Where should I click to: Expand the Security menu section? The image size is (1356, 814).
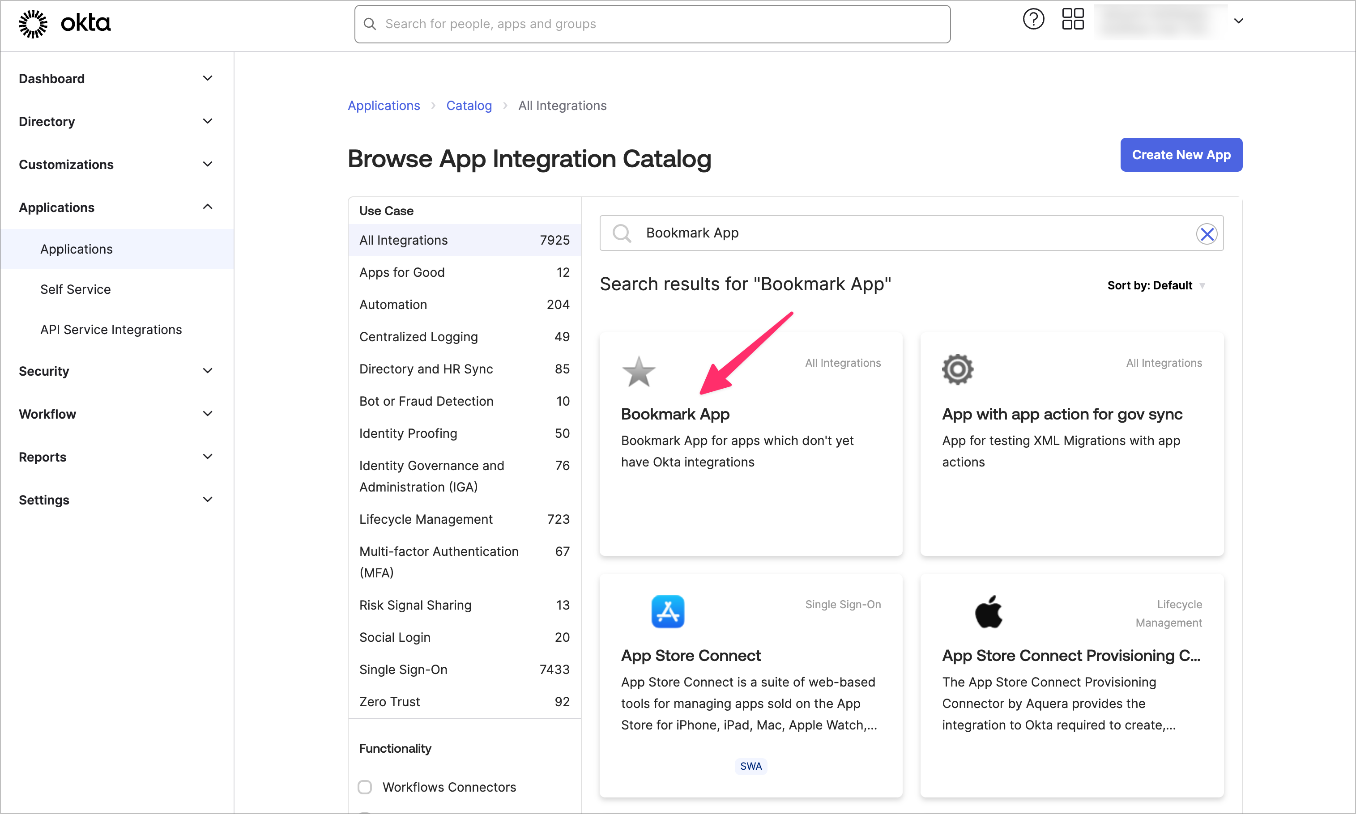[x=208, y=371]
